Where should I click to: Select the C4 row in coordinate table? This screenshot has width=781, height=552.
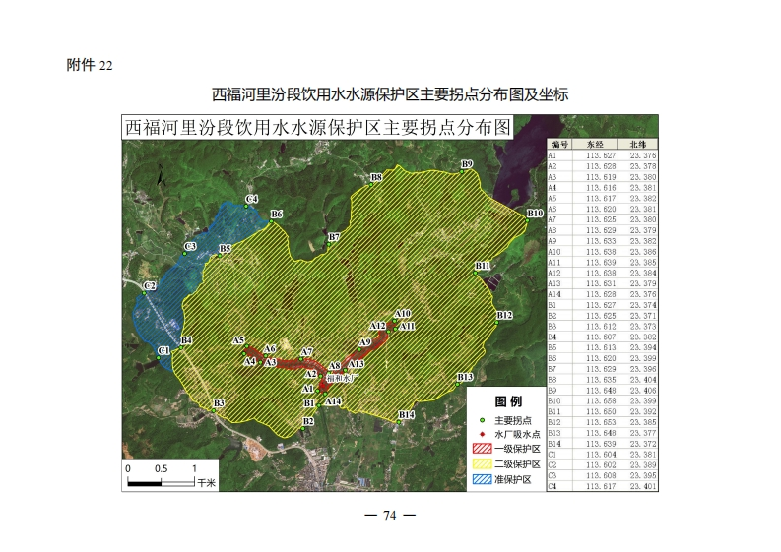(603, 486)
